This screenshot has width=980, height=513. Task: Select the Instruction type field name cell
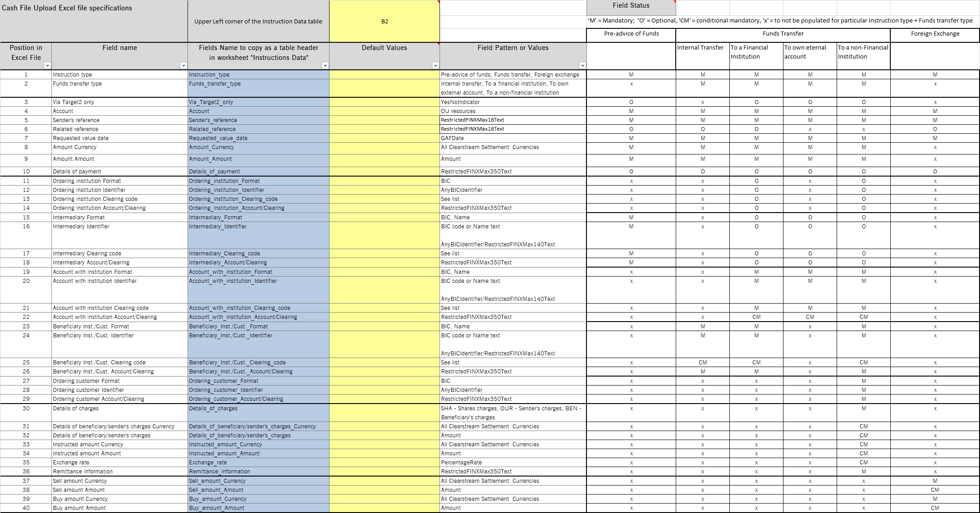(x=119, y=75)
